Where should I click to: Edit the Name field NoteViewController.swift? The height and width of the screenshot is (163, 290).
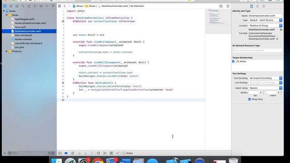pos(265,16)
